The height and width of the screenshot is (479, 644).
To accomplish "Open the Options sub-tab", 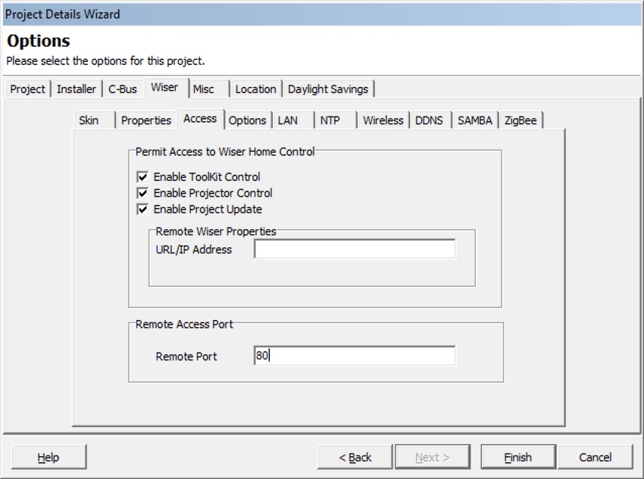I will [247, 120].
